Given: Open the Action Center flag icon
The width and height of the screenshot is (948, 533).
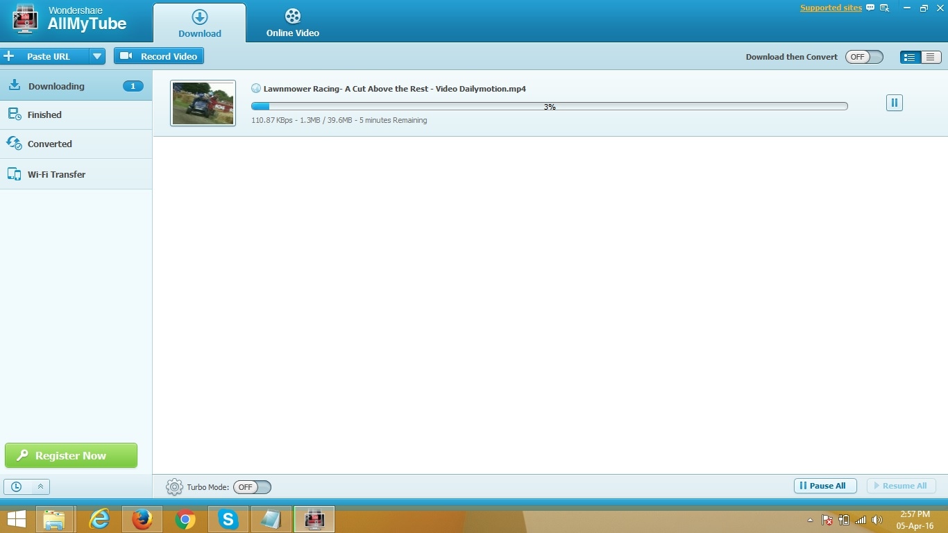Looking at the screenshot, I should pos(827,520).
